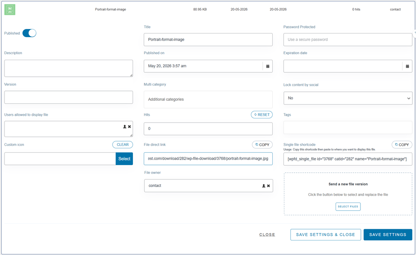Open the Additional categories multi-category field
This screenshot has height=255, width=416.
coord(208,99)
